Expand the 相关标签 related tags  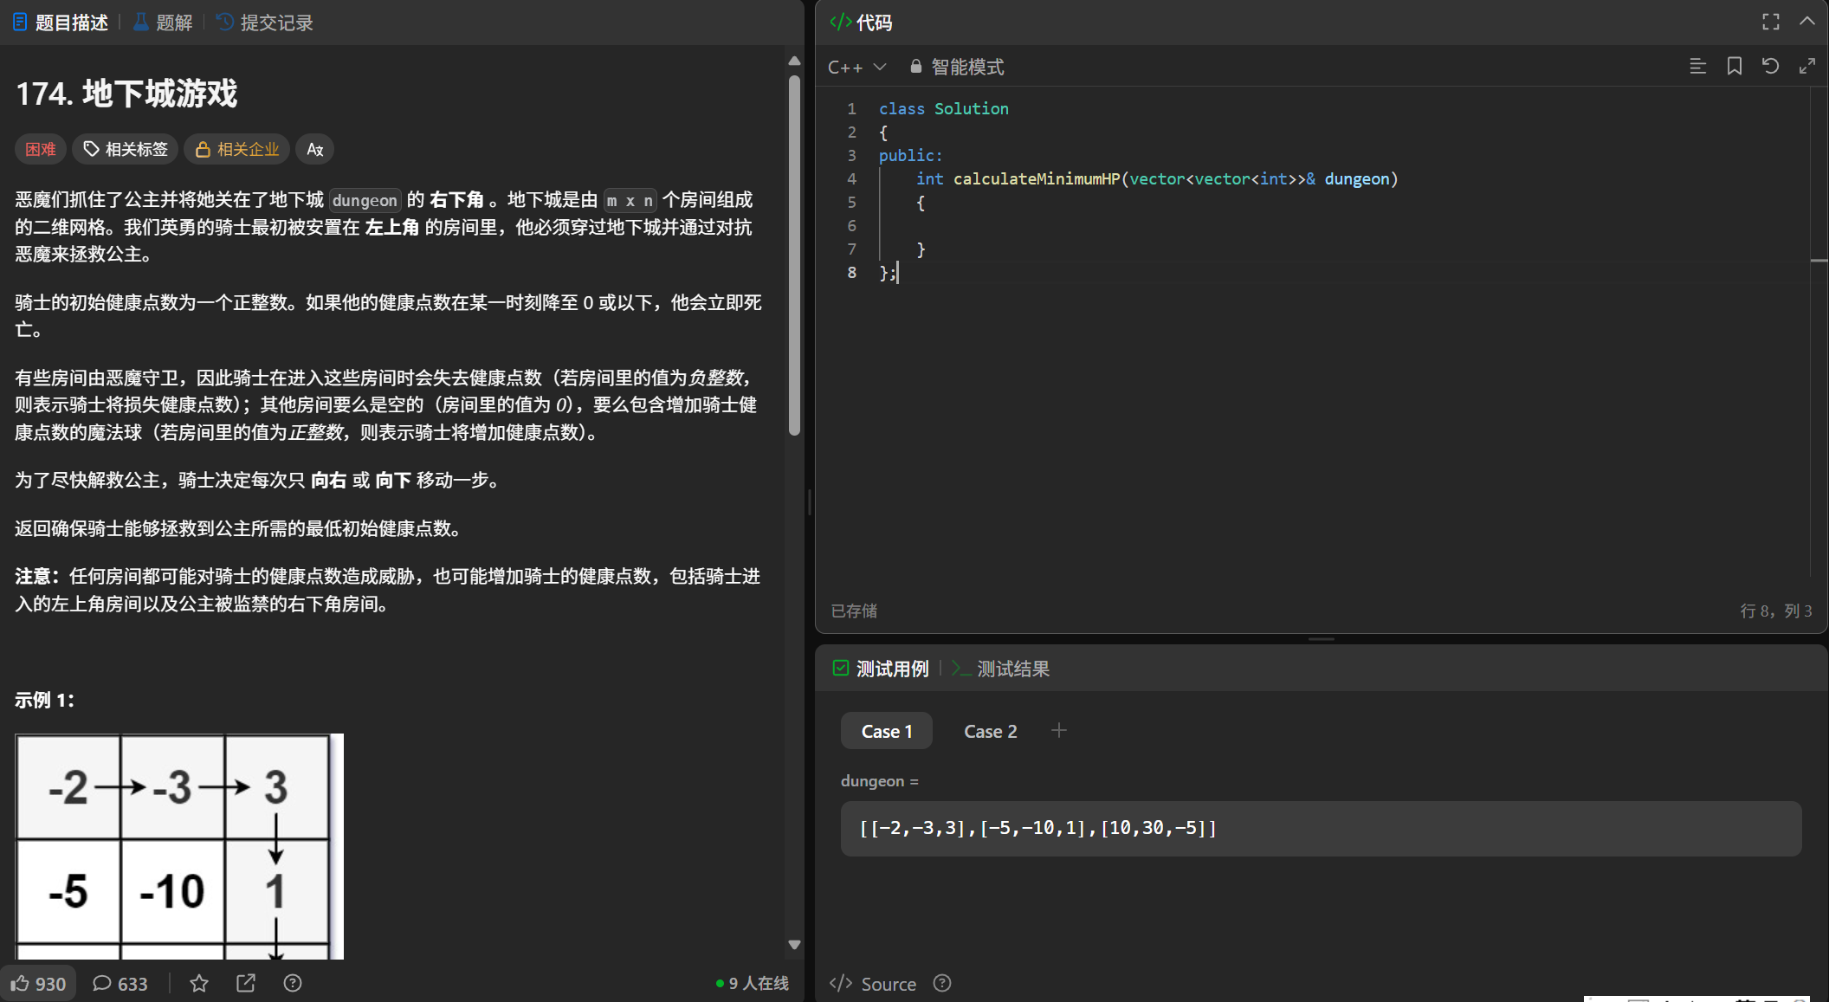coord(126,149)
